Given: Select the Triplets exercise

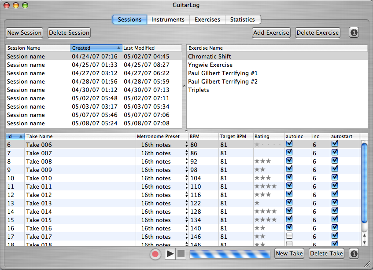Looking at the screenshot, I should 277,90.
